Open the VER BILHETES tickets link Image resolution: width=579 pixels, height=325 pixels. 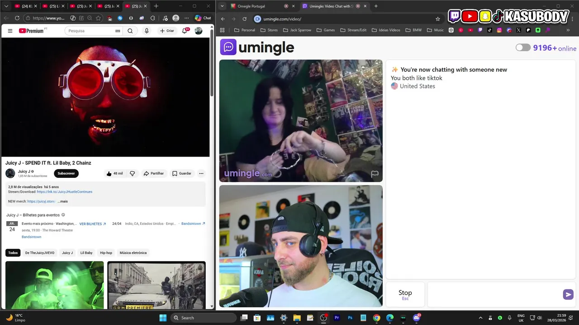pos(93,224)
